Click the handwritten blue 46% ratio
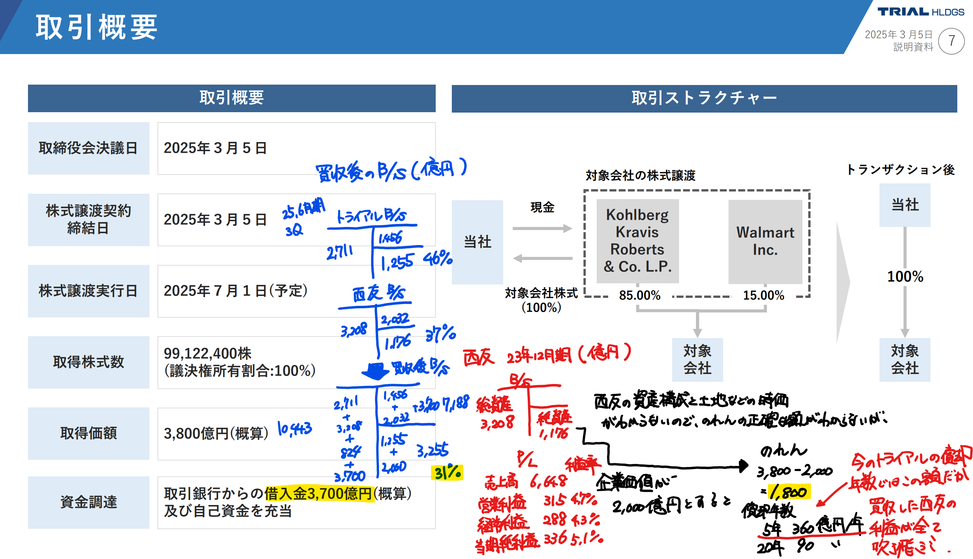The height and width of the screenshot is (559, 973). tap(438, 258)
